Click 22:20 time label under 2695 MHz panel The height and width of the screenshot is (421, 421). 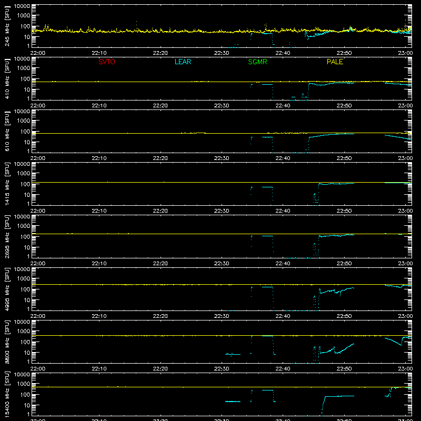point(161,264)
